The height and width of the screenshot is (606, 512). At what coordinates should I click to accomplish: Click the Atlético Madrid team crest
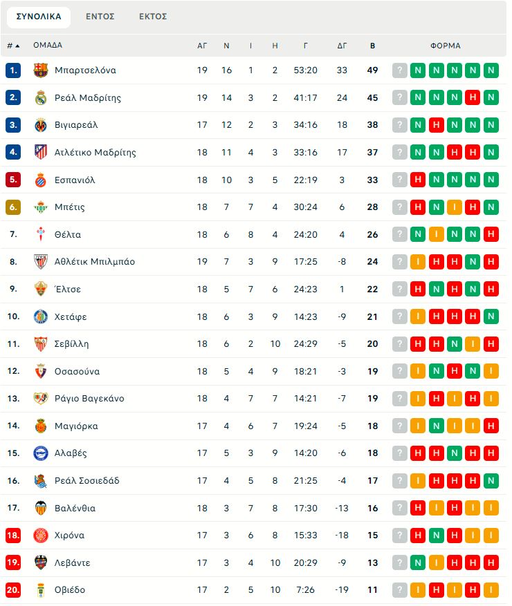pos(41,152)
